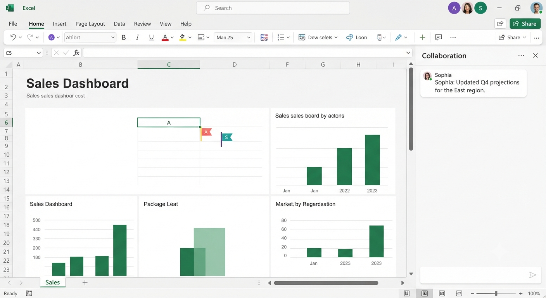
Task: Click the green Share button
Action: (525, 24)
